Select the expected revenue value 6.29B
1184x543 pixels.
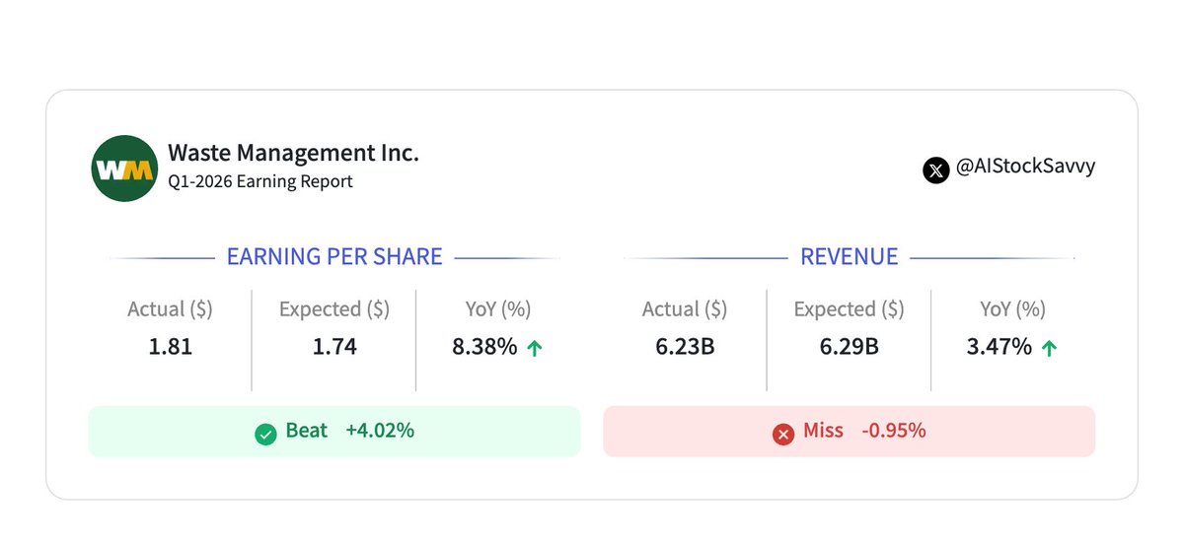[849, 347]
